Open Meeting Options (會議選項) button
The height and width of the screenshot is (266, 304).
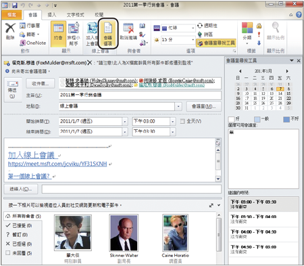point(108,33)
